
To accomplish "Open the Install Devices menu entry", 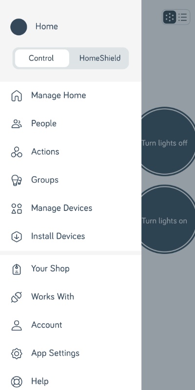I will tap(71, 236).
